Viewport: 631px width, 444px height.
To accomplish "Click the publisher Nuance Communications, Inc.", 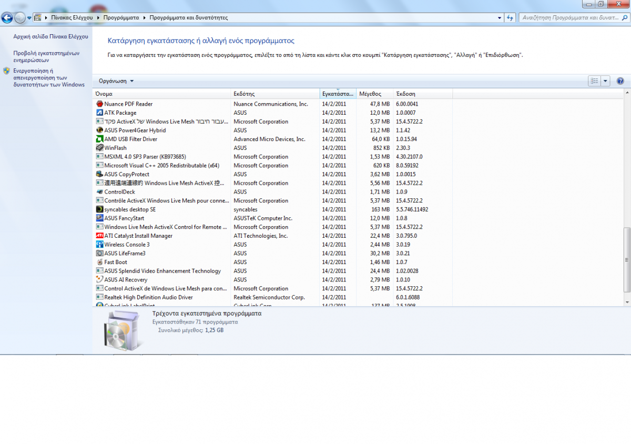I will 271,104.
